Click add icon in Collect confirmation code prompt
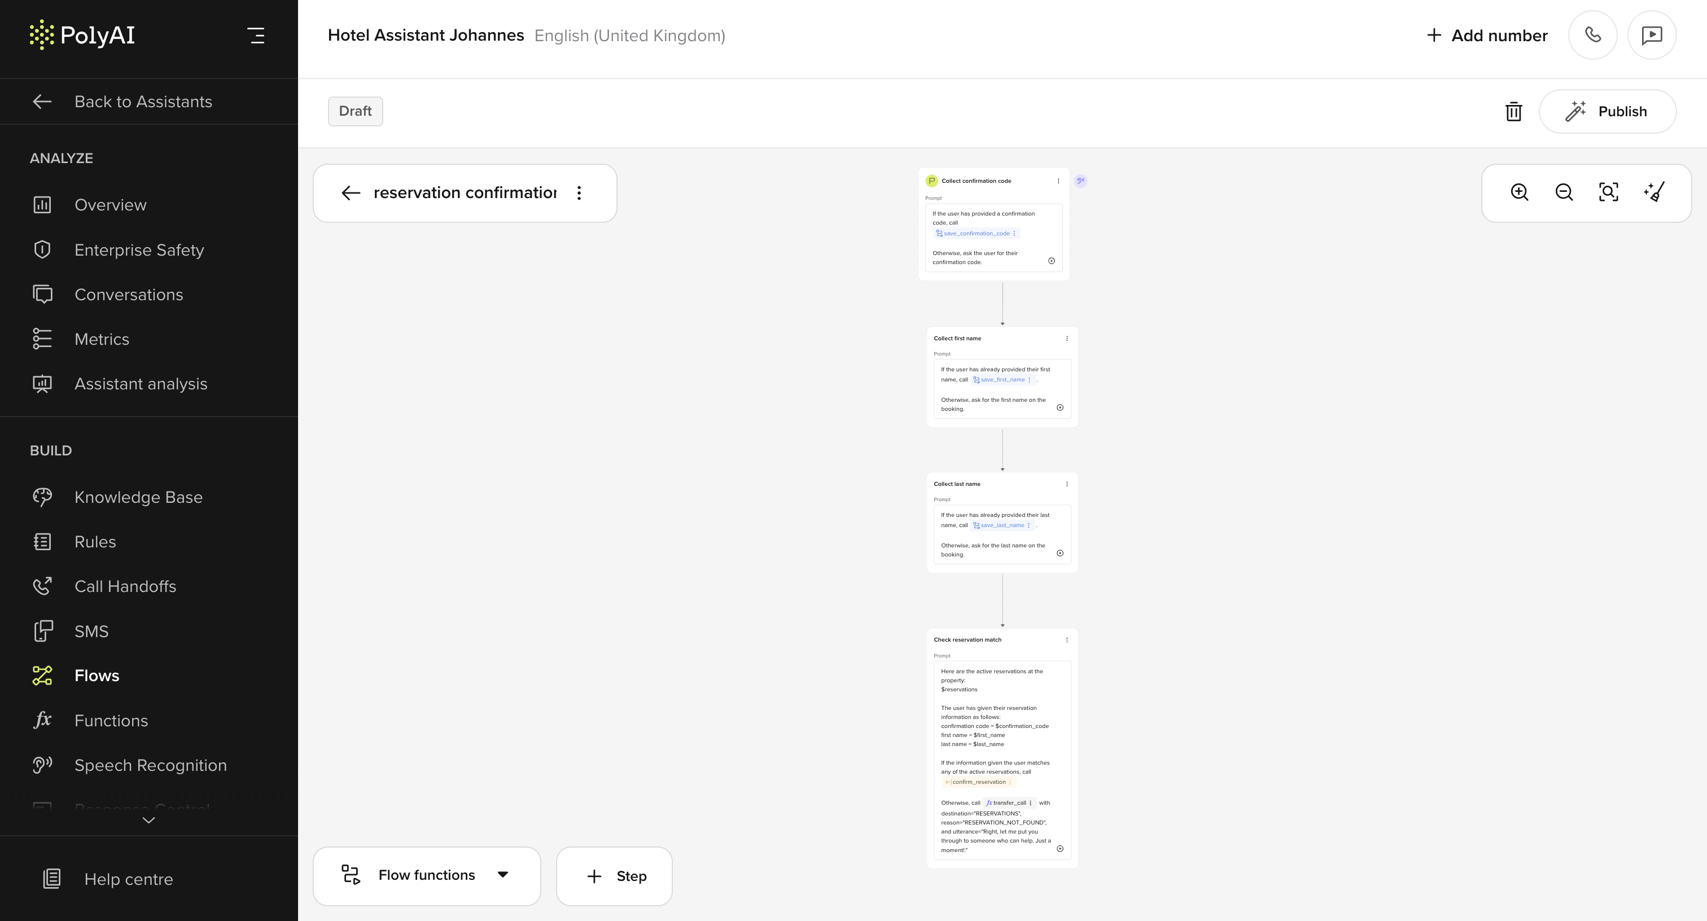The width and height of the screenshot is (1707, 921). [x=1052, y=261]
